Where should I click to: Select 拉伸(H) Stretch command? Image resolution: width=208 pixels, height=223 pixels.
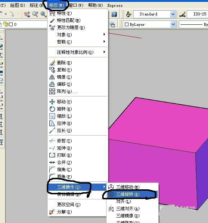[78, 123]
